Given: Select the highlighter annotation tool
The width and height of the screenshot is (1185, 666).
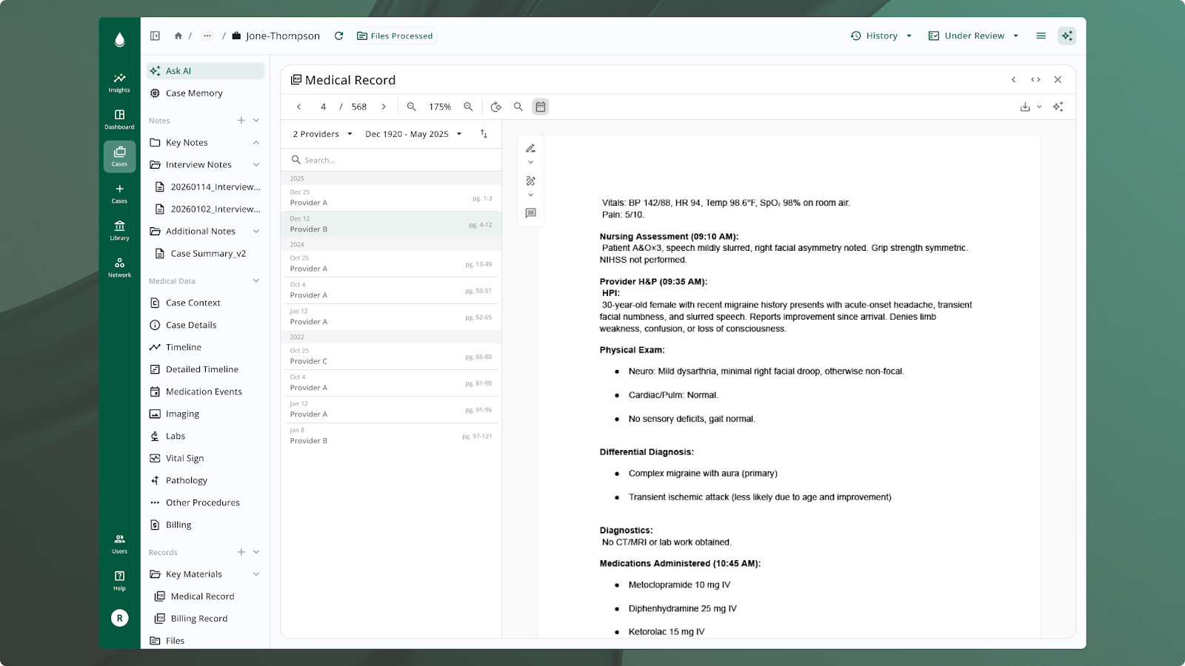Looking at the screenshot, I should 530,181.
